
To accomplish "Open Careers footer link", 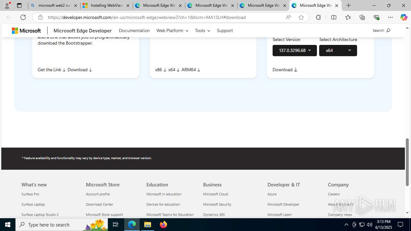I will pyautogui.click(x=334, y=194).
